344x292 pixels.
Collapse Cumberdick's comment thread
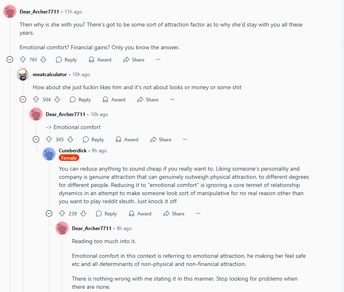[49, 214]
